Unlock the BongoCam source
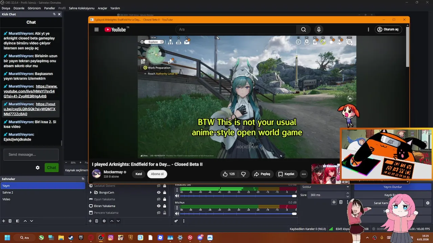Image resolution: width=433 pixels, height=243 pixels. point(165,192)
